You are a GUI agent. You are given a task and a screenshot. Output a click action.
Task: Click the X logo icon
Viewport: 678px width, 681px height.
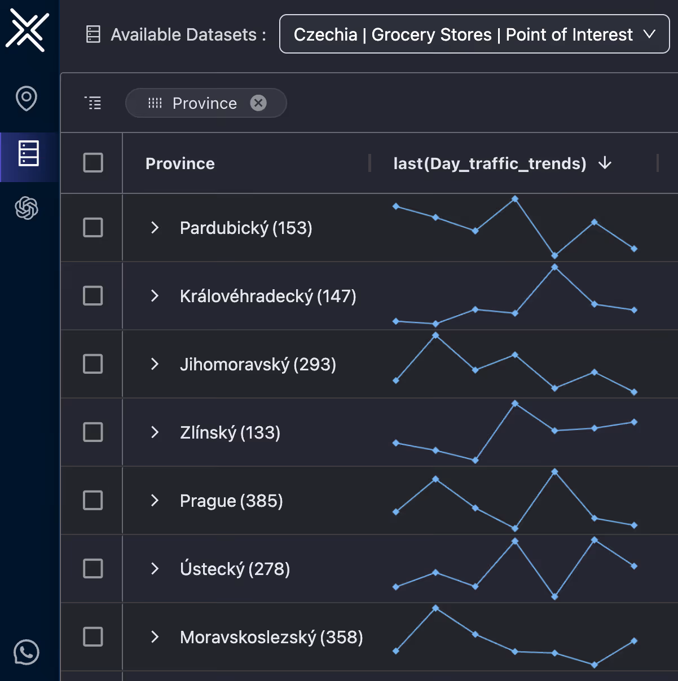pos(28,30)
